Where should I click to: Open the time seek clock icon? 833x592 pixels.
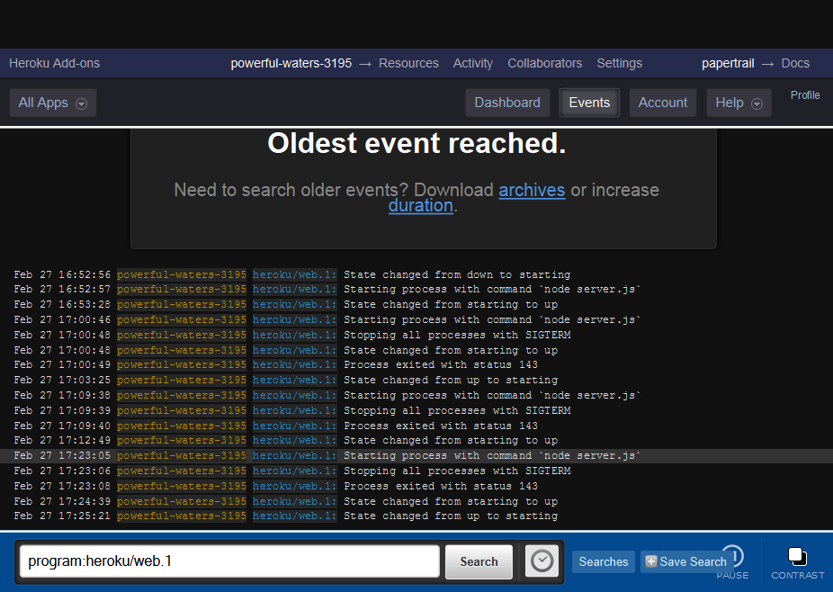(542, 561)
